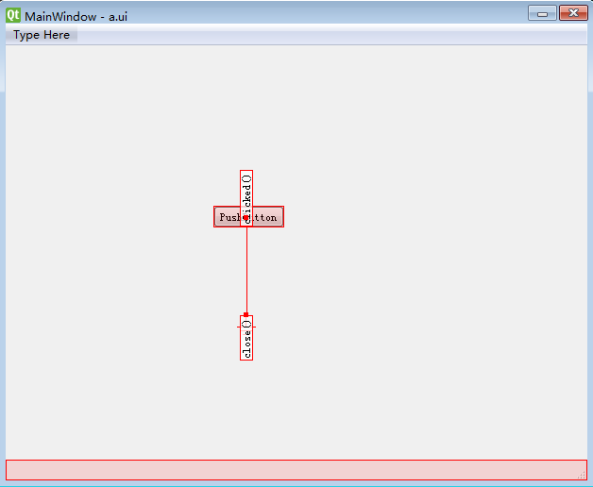
Task: Click the red endpoint square above close()
Action: pos(246,314)
